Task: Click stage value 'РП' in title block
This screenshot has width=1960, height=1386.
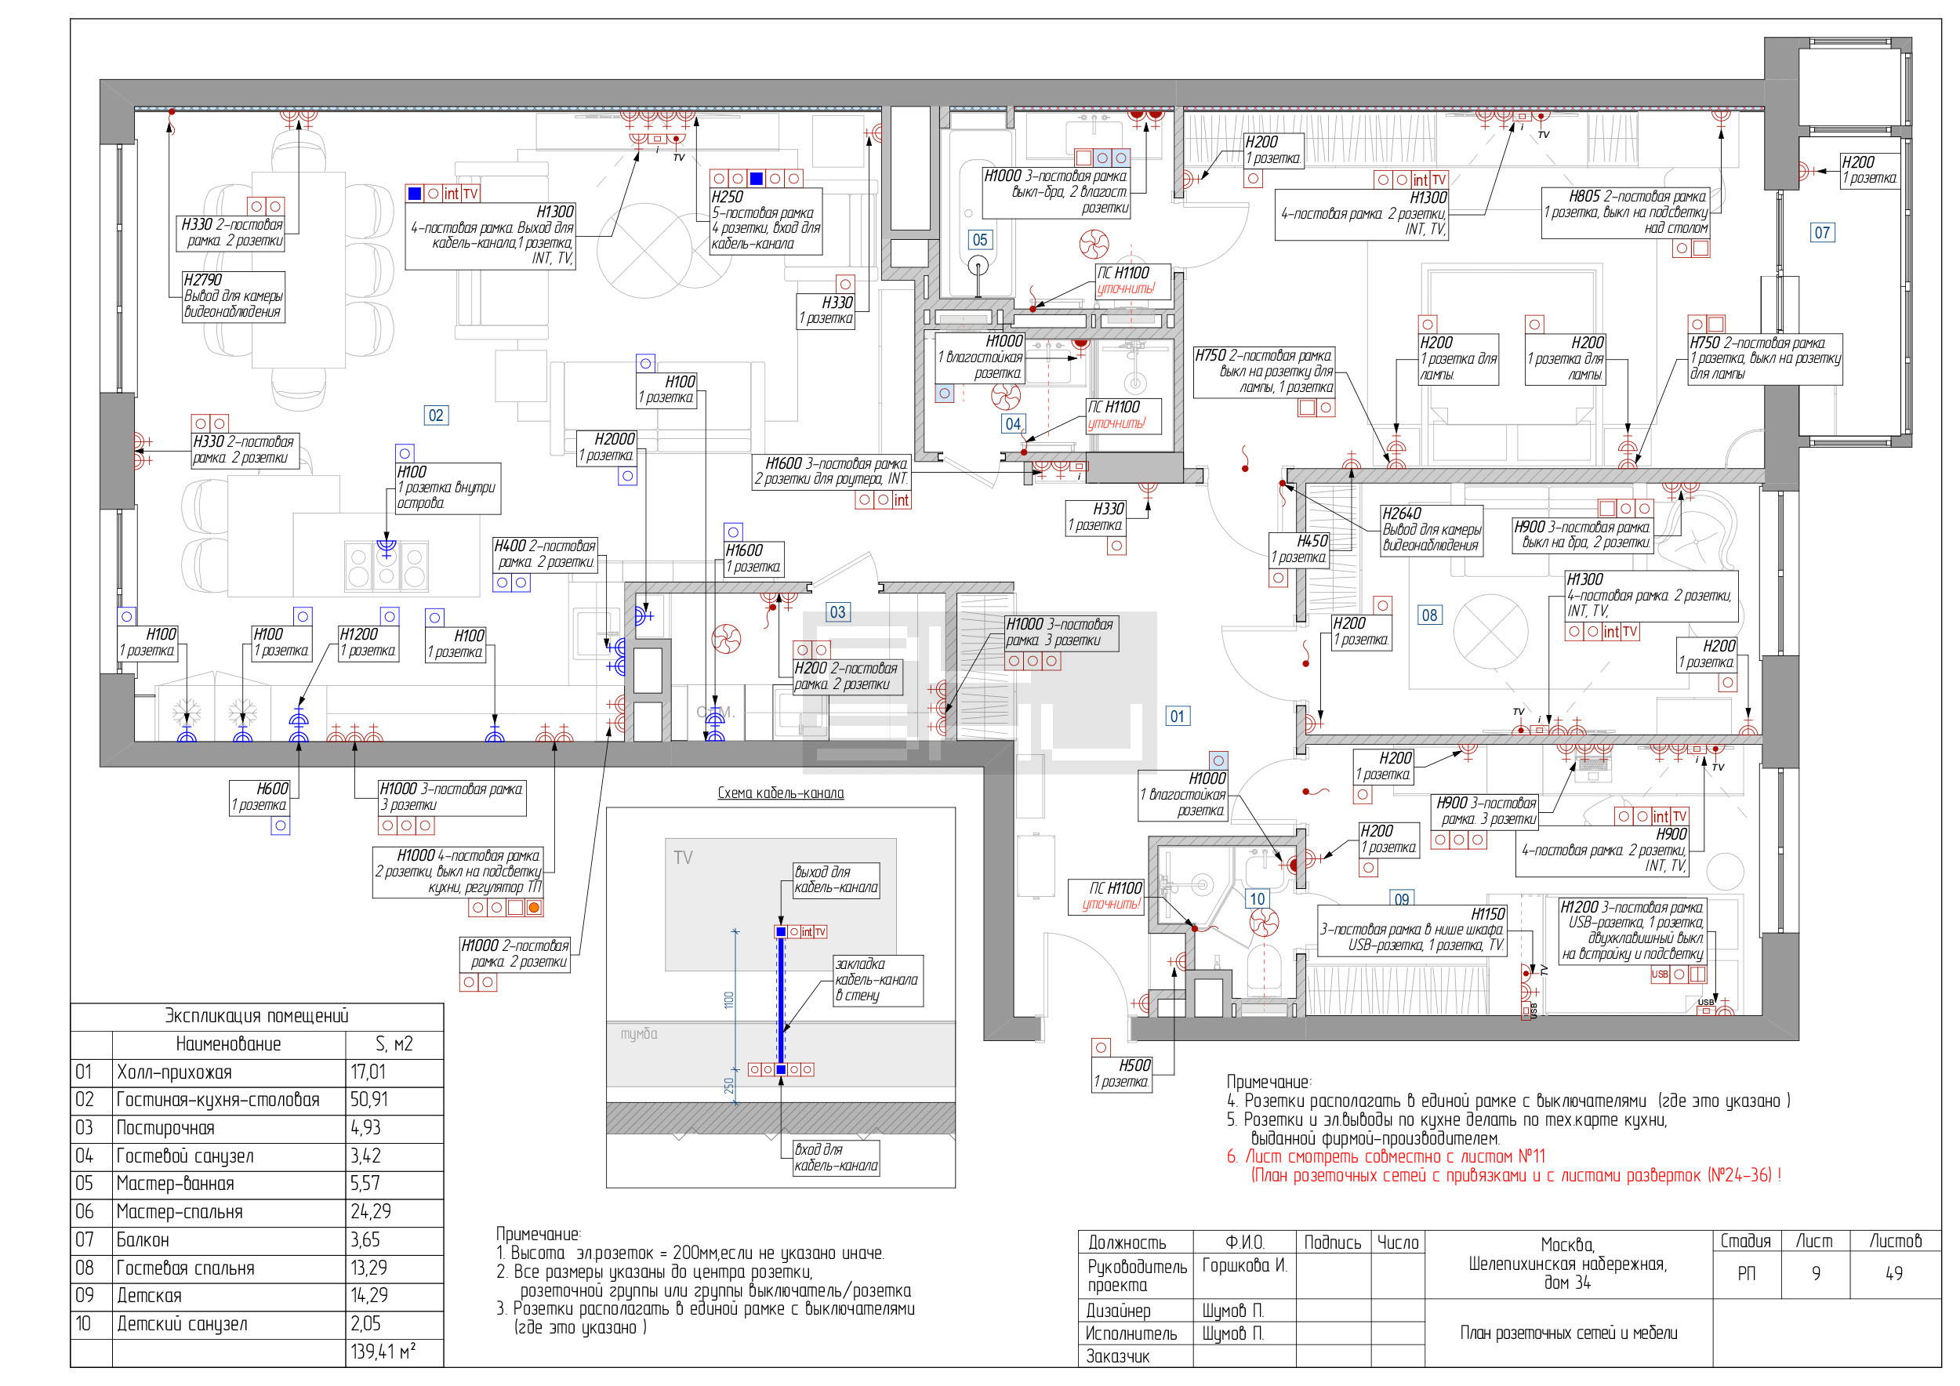Action: [x=1747, y=1274]
